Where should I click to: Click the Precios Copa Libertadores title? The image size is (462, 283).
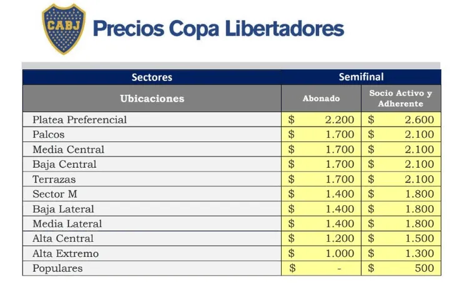(218, 29)
